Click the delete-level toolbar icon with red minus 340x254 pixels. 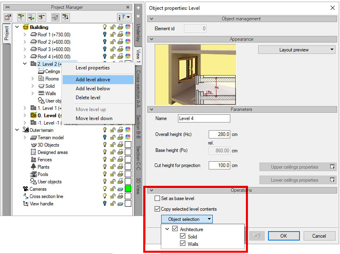pos(42,17)
